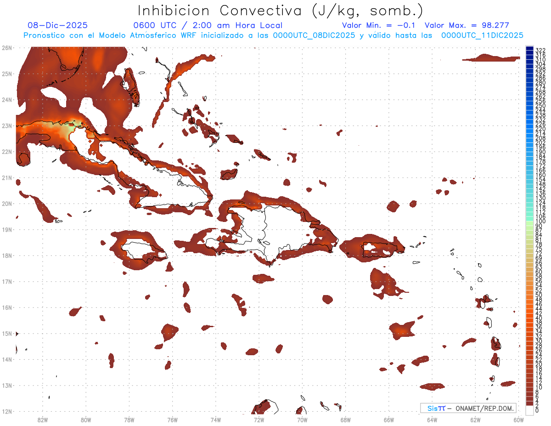Click the "25N" latitude label
The height and width of the screenshot is (426, 551).
pyautogui.click(x=7, y=74)
